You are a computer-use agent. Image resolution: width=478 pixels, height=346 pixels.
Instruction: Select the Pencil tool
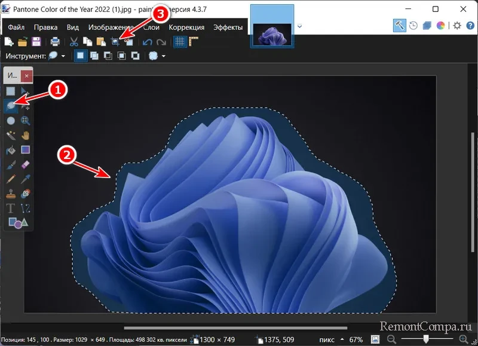tap(11, 179)
